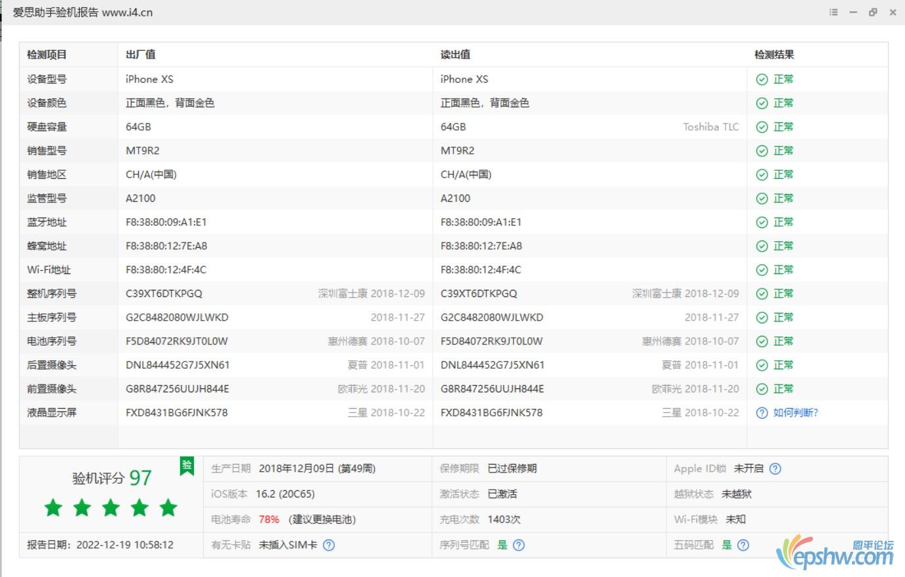
Task: Click the green check icon for 销售地区
Action: 762,175
